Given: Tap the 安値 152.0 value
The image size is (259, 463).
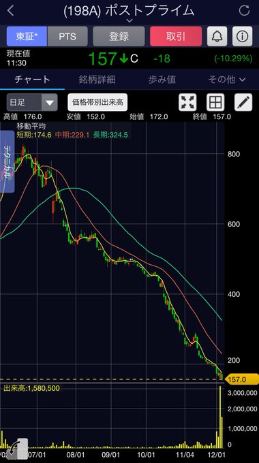Looking at the screenshot, I should pos(85,116).
